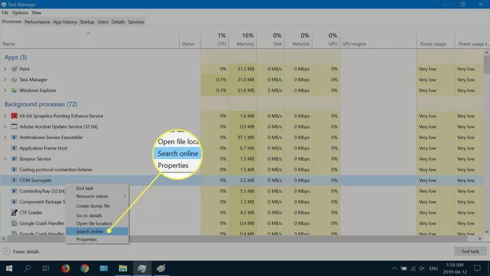The width and height of the screenshot is (490, 276).
Task: Choose Search online in context menu
Action: [x=97, y=232]
